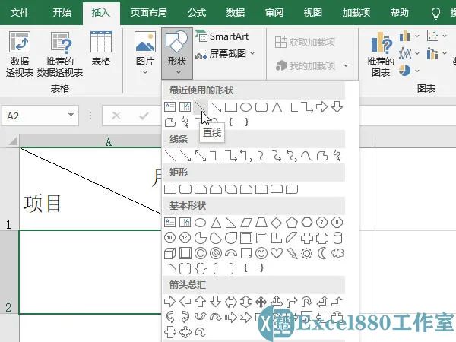Switch to the 开始 tab
The image size is (456, 342).
pos(62,12)
